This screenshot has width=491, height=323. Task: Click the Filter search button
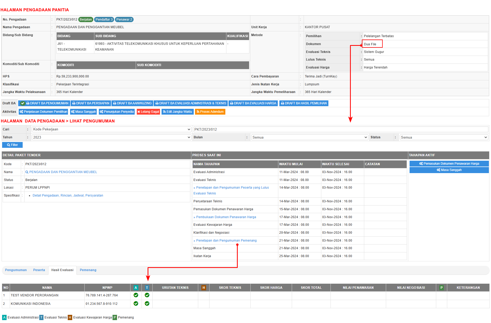point(12,145)
